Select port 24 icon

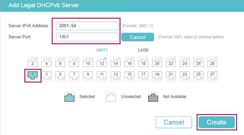(x=185, y=62)
